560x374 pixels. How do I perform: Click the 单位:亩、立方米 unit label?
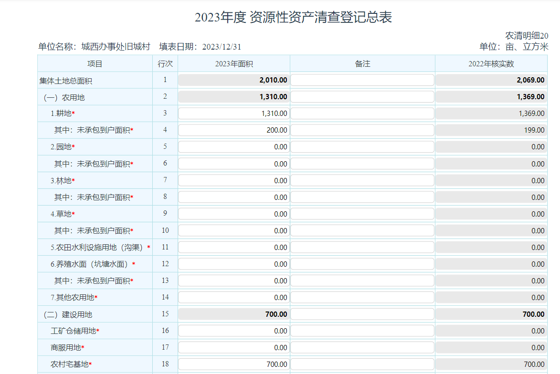[514, 47]
